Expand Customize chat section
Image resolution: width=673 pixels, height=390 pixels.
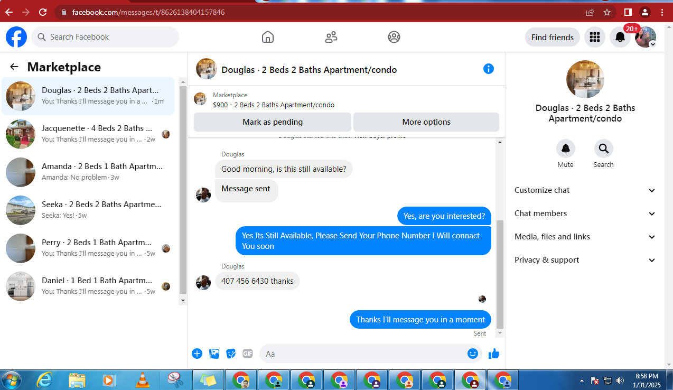click(585, 190)
